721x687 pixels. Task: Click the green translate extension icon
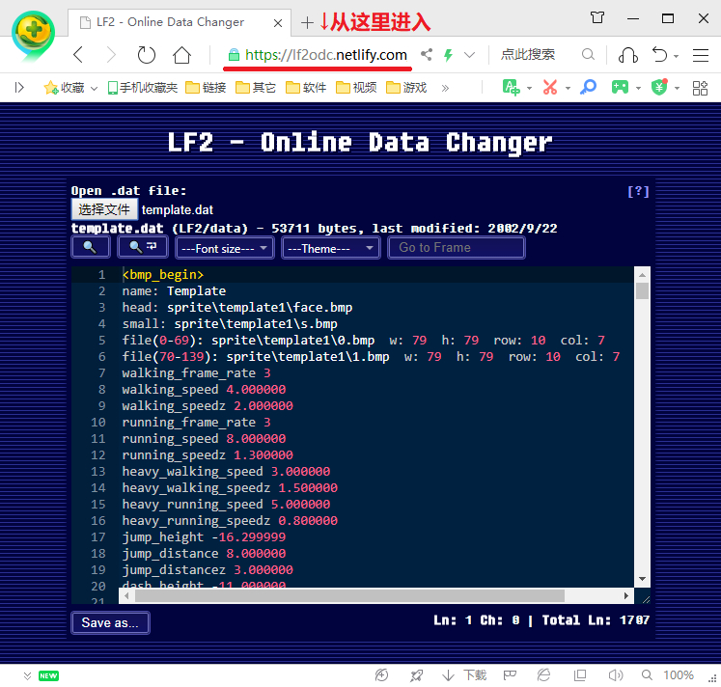pos(512,87)
